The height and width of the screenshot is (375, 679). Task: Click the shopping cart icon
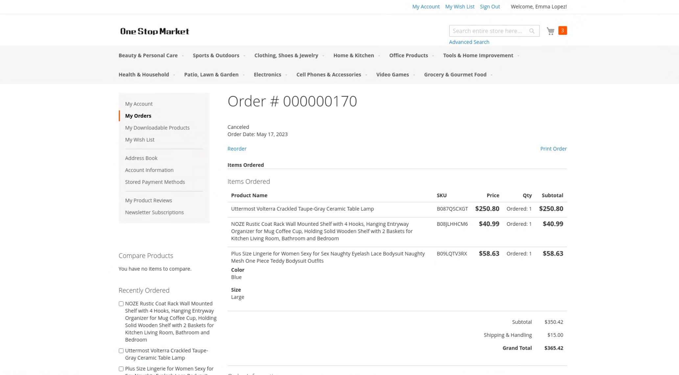(x=550, y=31)
